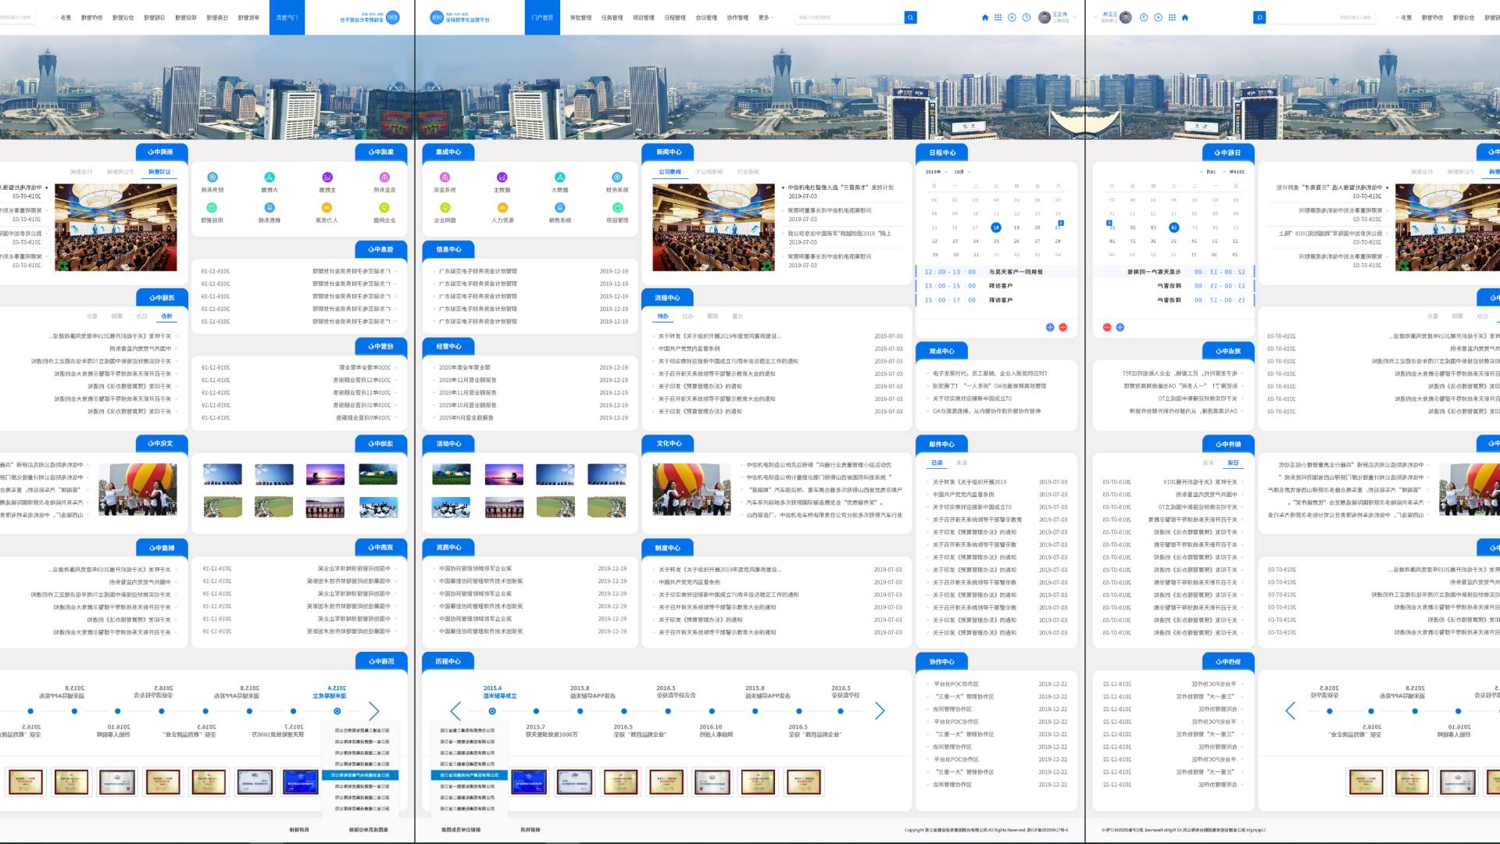Click user avatar in center page header
The image size is (1500, 844).
1045,17
